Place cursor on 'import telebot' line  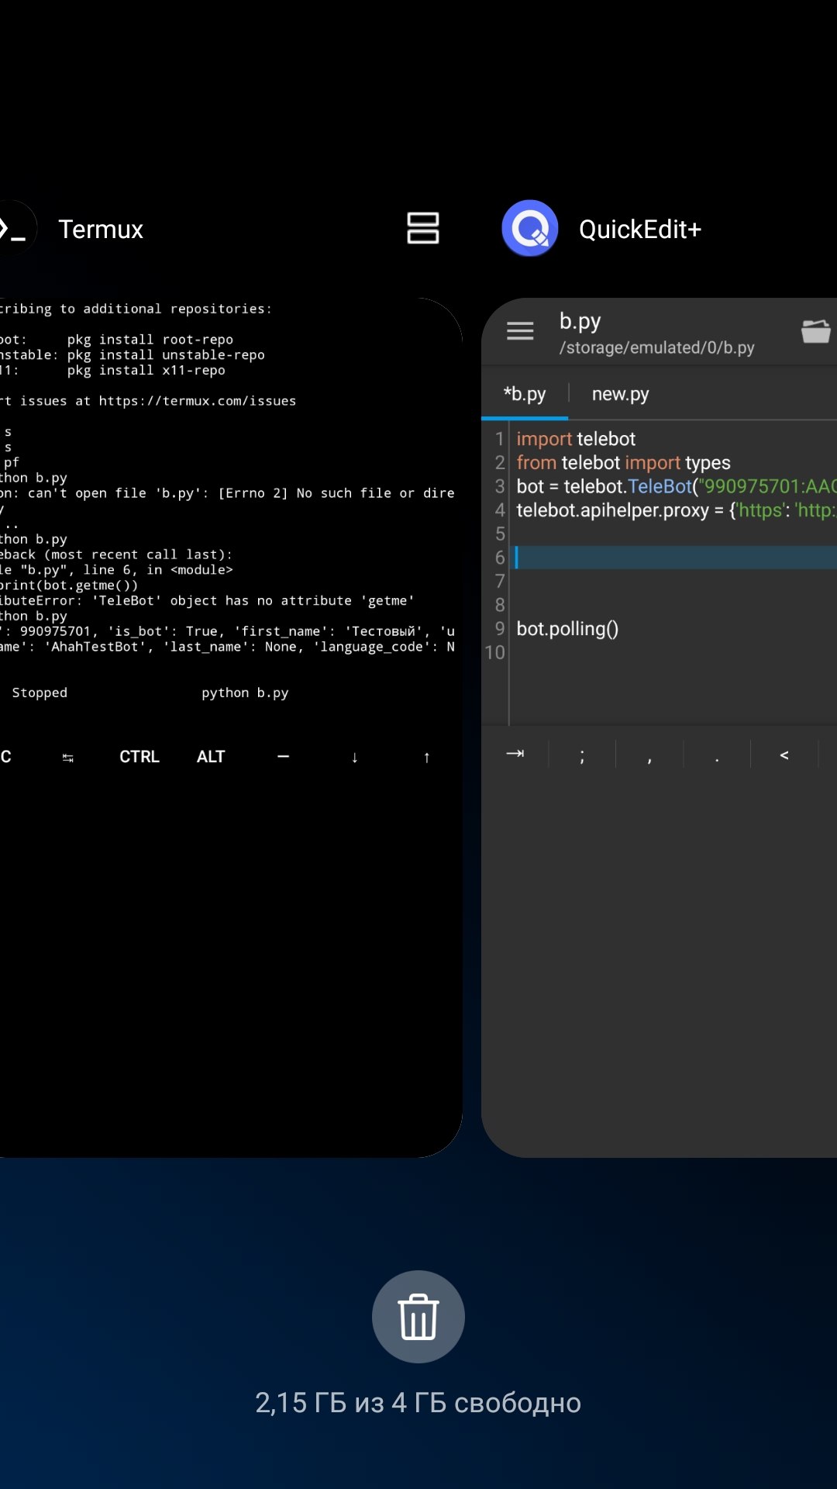(x=576, y=439)
